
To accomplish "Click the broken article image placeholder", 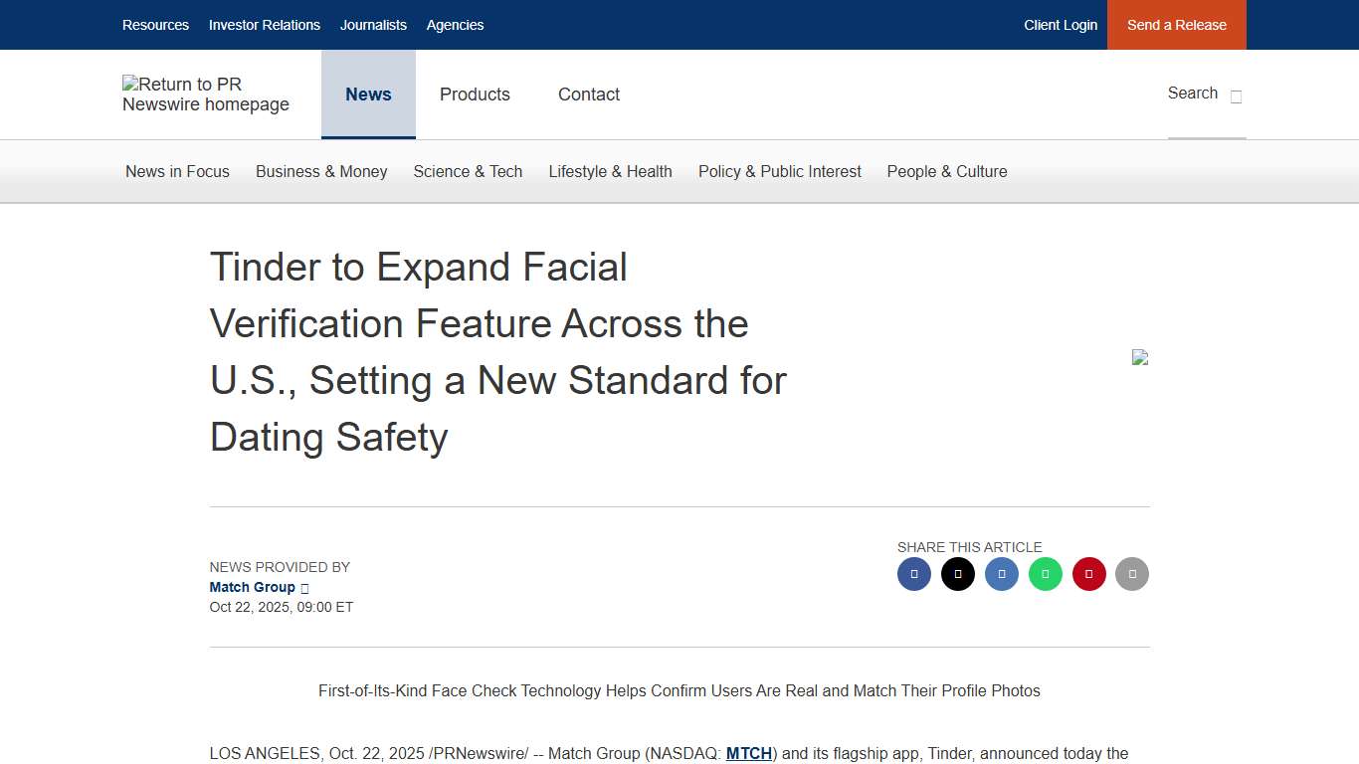I will coord(1140,357).
